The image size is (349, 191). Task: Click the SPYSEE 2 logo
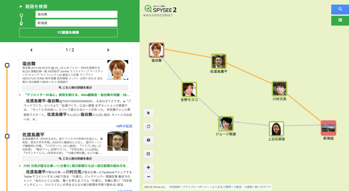(x=161, y=9)
